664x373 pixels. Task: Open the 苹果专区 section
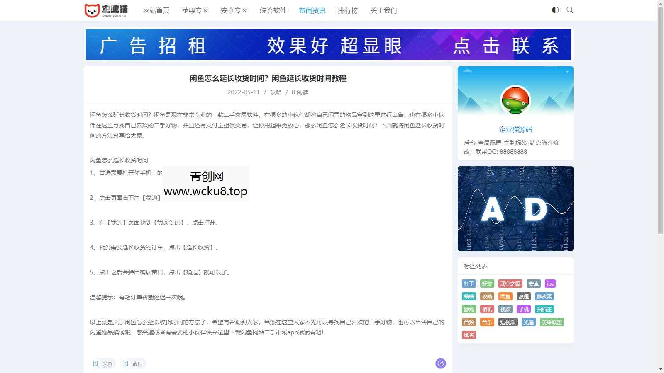pyautogui.click(x=195, y=10)
